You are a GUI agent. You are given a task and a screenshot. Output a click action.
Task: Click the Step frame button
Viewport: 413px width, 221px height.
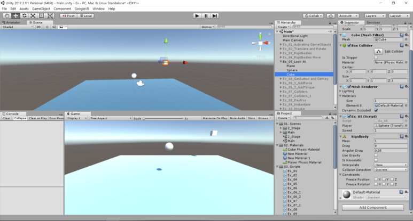(x=215, y=16)
